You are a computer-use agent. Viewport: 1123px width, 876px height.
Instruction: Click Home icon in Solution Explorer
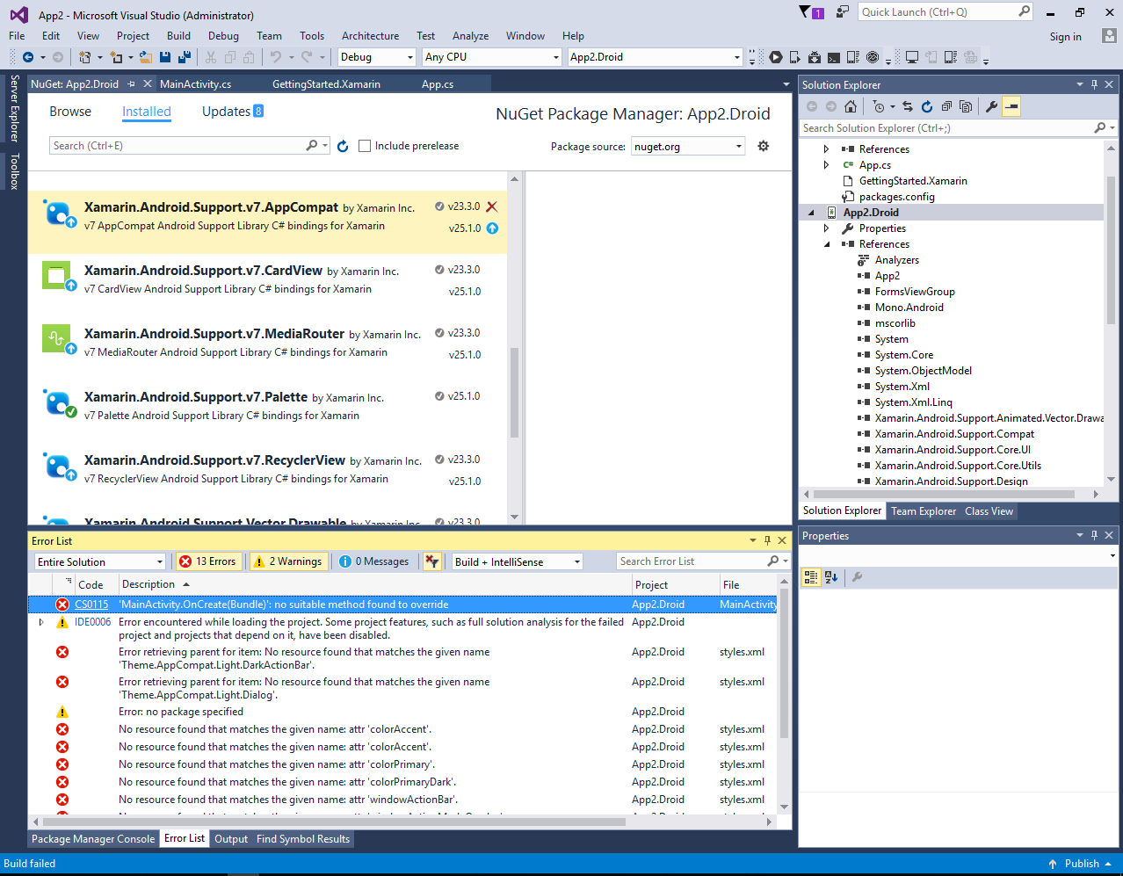[x=850, y=106]
